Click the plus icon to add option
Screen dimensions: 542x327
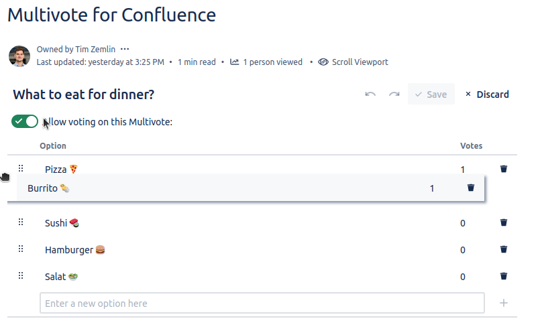pos(504,303)
